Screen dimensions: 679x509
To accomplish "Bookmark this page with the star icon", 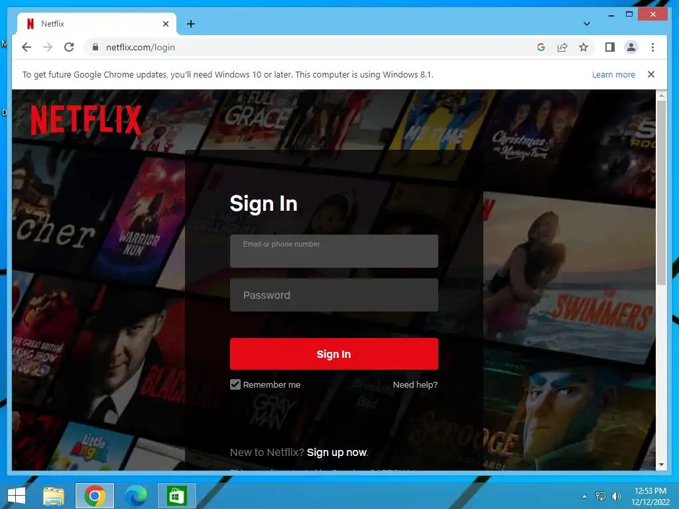I will (x=584, y=47).
